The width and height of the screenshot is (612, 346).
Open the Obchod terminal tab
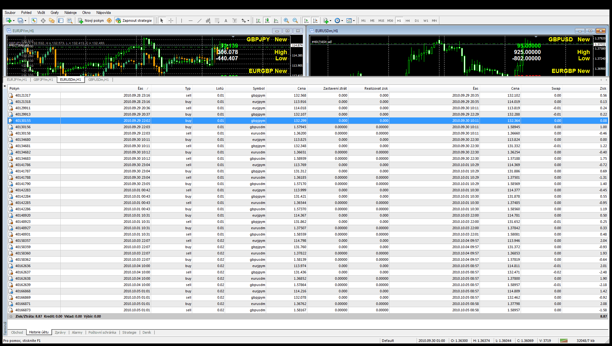(17, 332)
